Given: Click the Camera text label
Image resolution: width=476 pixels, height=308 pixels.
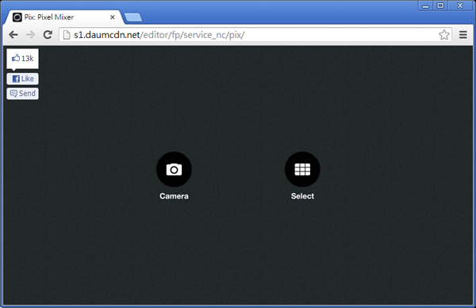Looking at the screenshot, I should coord(174,196).
